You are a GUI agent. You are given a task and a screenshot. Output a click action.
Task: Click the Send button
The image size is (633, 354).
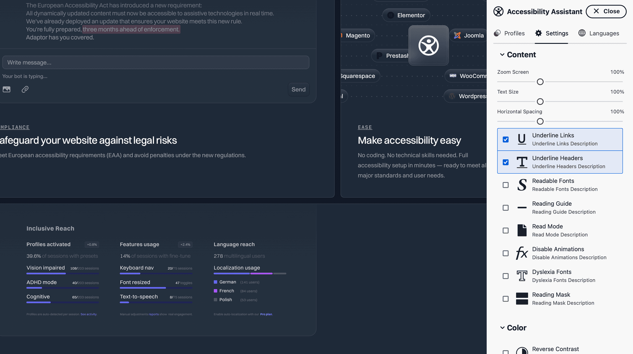click(x=298, y=89)
